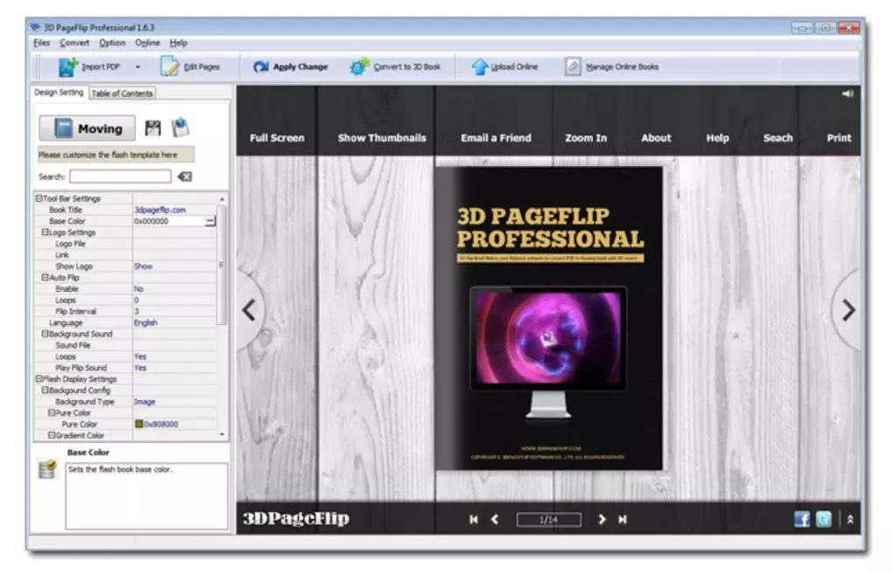This screenshot has width=892, height=573.
Task: Toggle Show Logo setting off
Action: point(144,266)
